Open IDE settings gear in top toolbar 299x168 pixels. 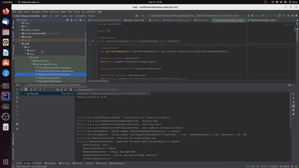point(292,16)
